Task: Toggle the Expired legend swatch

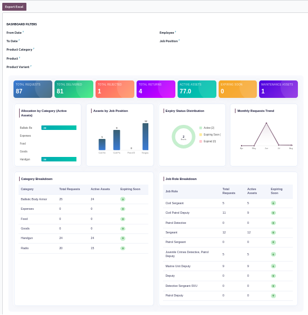Action: pyautogui.click(x=201, y=141)
